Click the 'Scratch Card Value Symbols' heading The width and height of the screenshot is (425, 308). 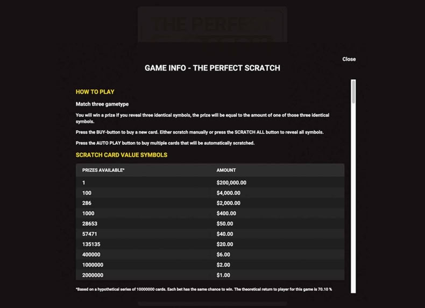(x=122, y=155)
